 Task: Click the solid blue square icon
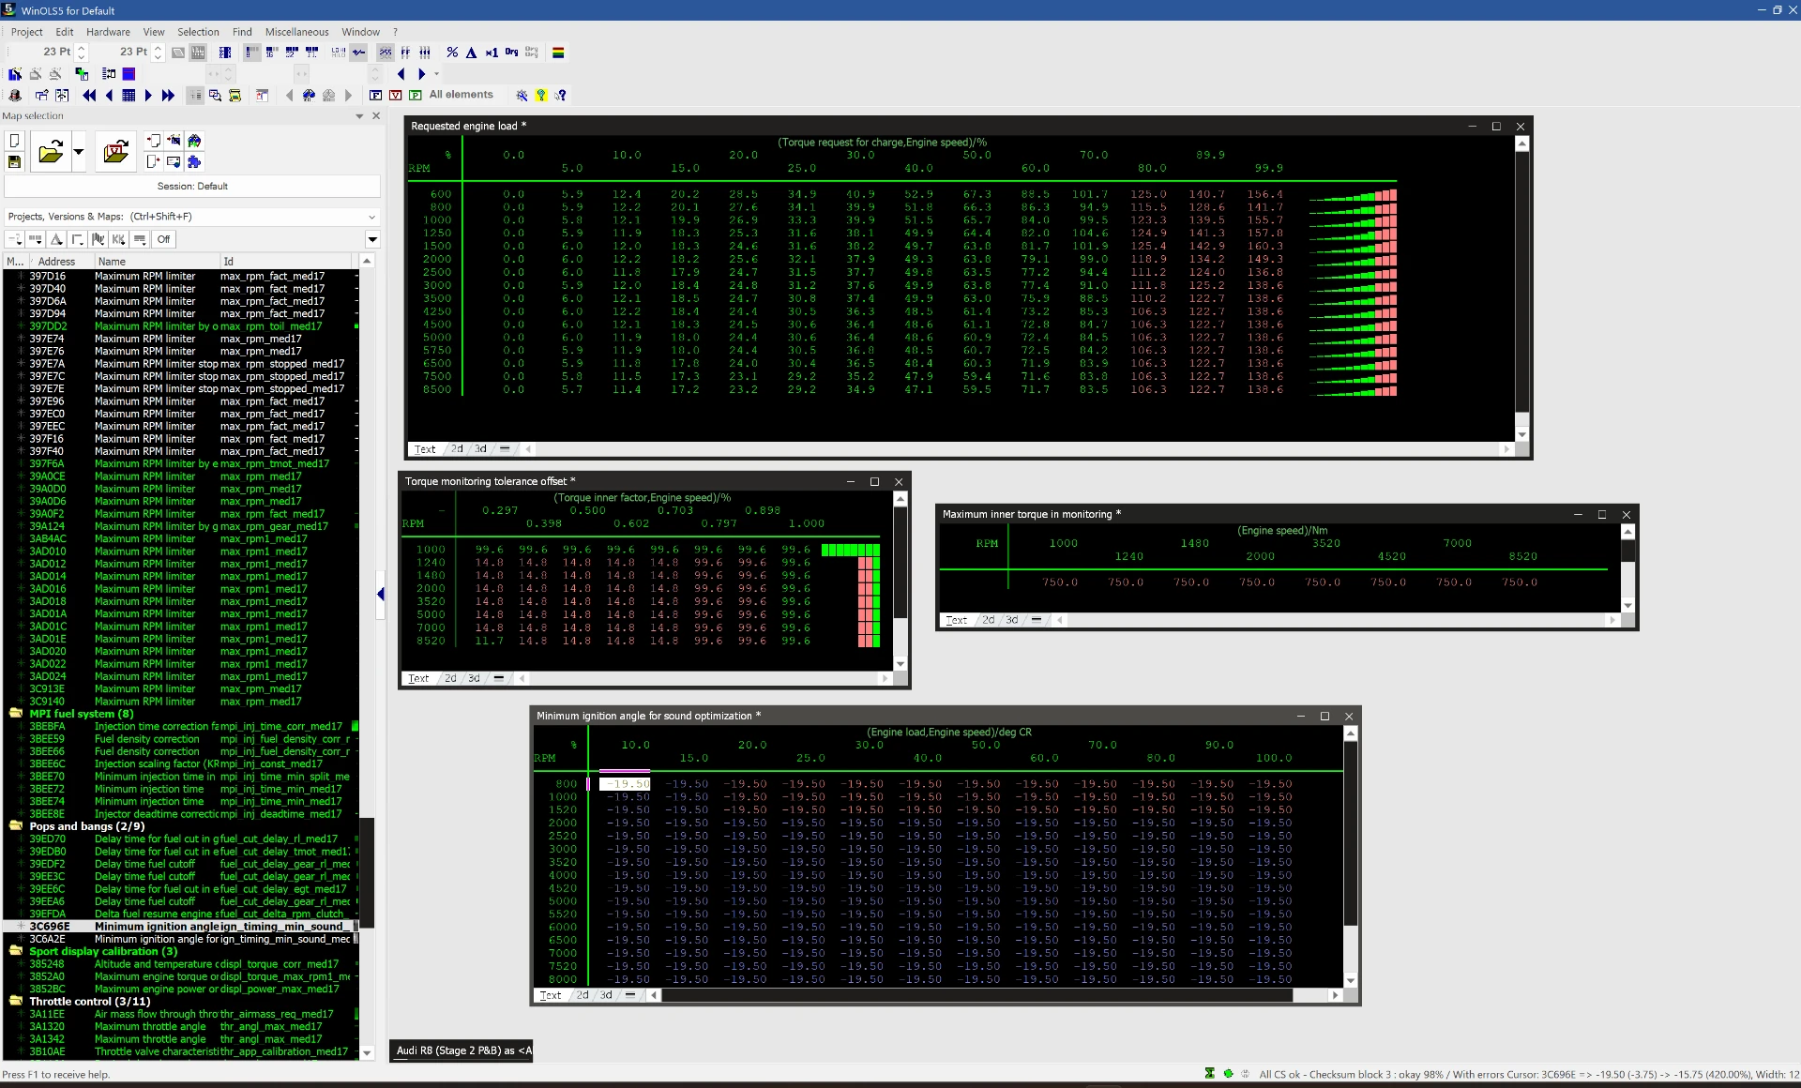coord(129,74)
